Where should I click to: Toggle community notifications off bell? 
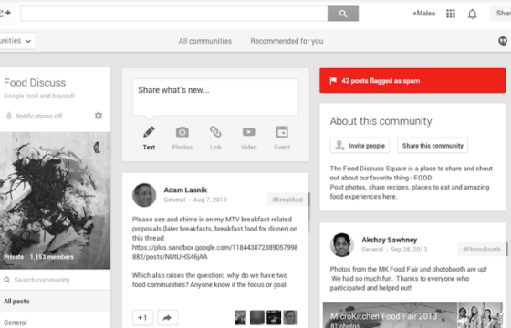[x=9, y=116]
